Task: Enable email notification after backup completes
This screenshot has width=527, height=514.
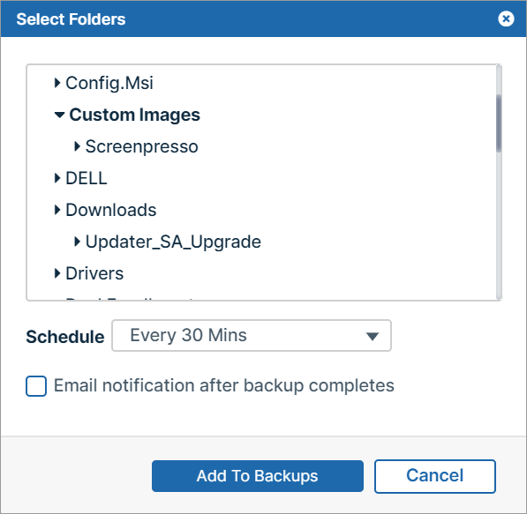Action: pyautogui.click(x=36, y=386)
